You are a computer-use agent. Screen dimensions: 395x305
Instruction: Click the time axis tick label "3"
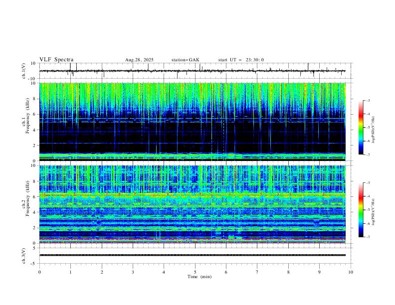click(133, 272)
